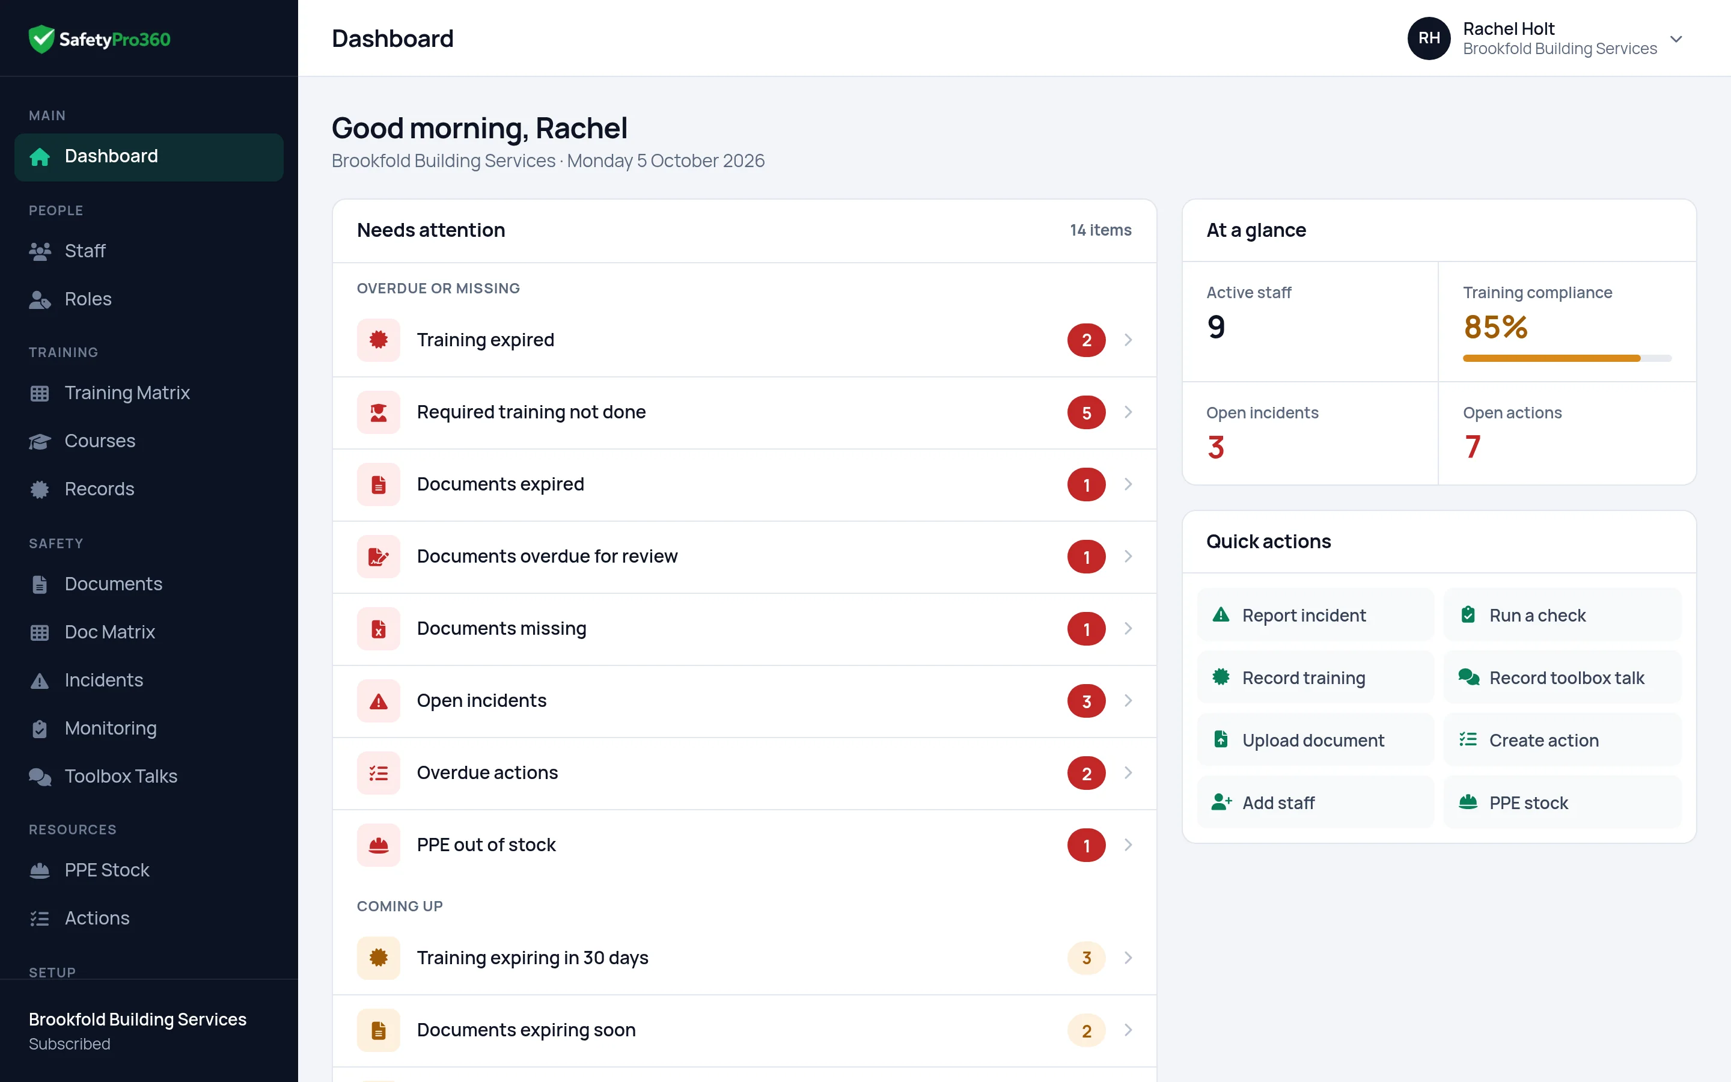Click the Report incident quick action
Viewport: 1731px width, 1082px height.
point(1316,616)
